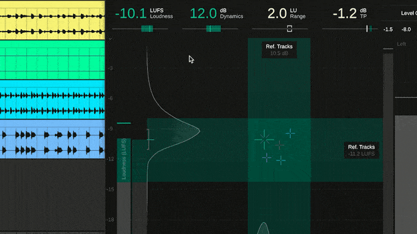Adjust the Dynamics target slider handle
Screen dimensions: 417x234
coord(213,29)
